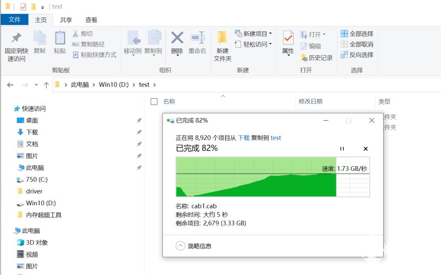
Task: Click 此电脑 in the address bar
Action: pyautogui.click(x=80, y=85)
